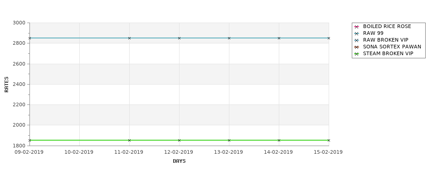Click the STEAM BROKEN VIP legend marker
442x194 pixels.
(357, 54)
